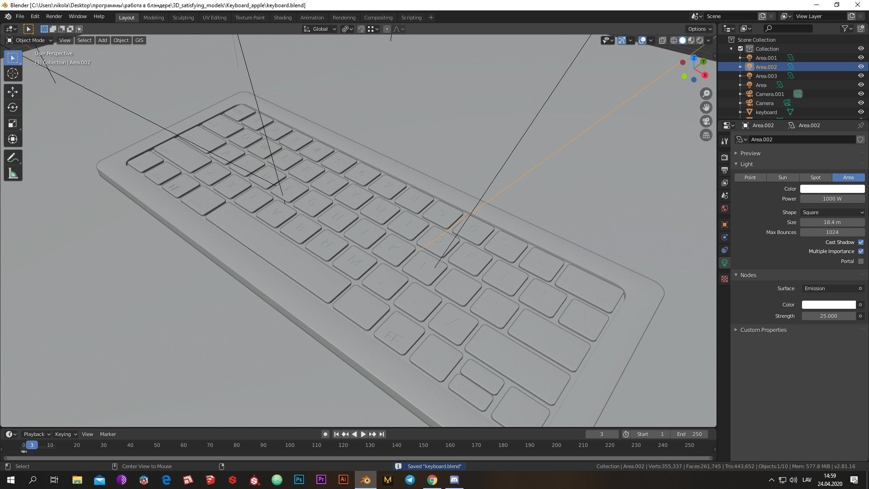This screenshot has width=869, height=489.
Task: Click the Zoom view gizmo icon
Action: [706, 94]
